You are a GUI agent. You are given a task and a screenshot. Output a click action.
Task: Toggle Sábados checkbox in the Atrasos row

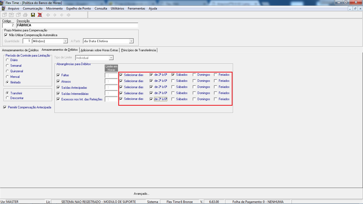point(173,81)
